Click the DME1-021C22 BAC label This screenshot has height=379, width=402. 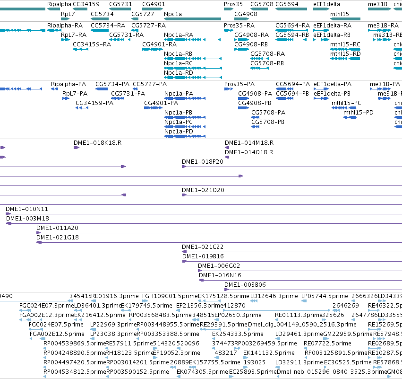pos(203,247)
